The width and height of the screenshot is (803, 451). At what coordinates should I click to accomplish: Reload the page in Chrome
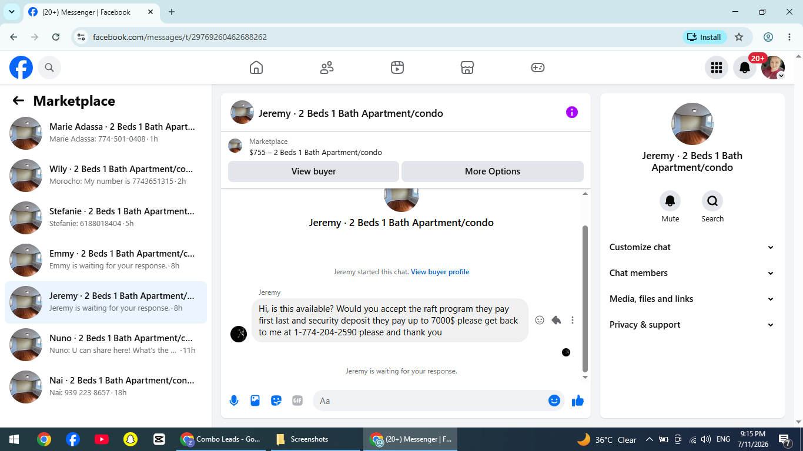pos(56,37)
